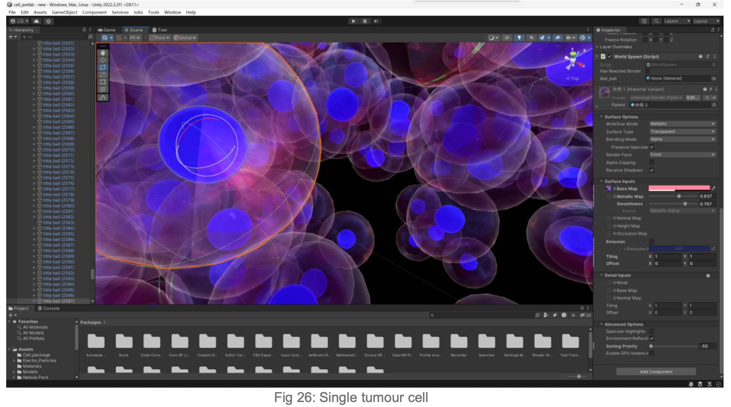Viewport: 731px width, 407px height.
Task: Open the GameObject menu
Action: point(64,12)
